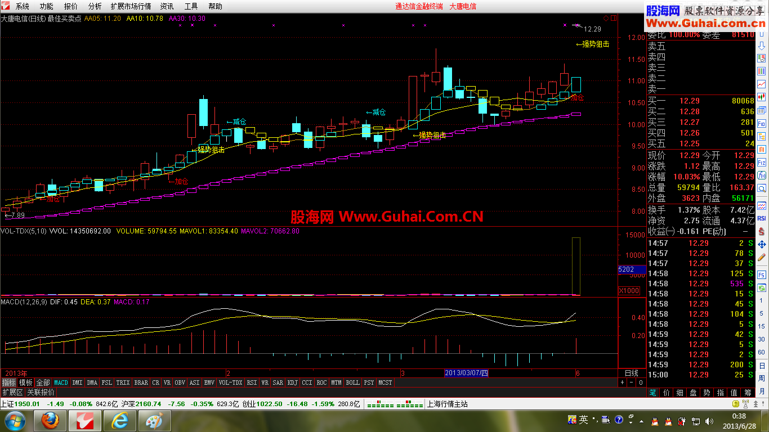Select the 盘 tab in quote panel
The width and height of the screenshot is (769, 432).
coord(694,393)
